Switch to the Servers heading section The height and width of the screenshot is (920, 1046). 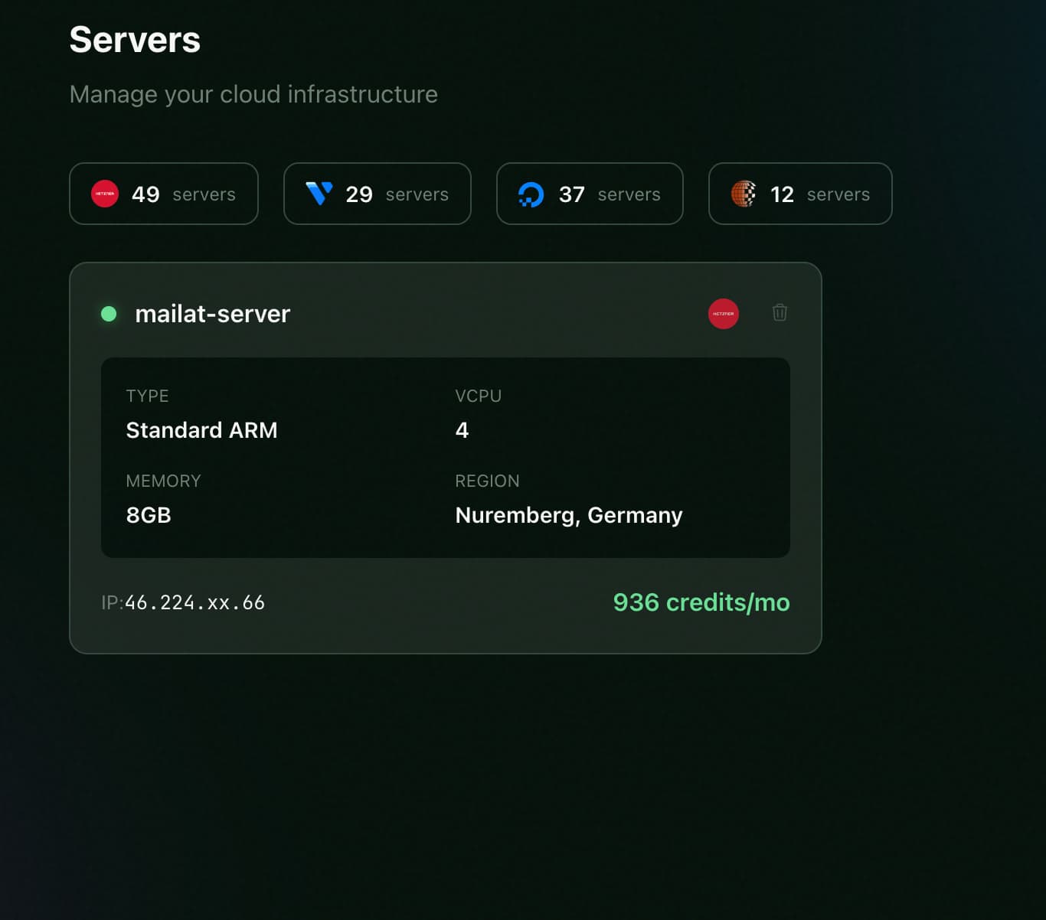coord(134,40)
